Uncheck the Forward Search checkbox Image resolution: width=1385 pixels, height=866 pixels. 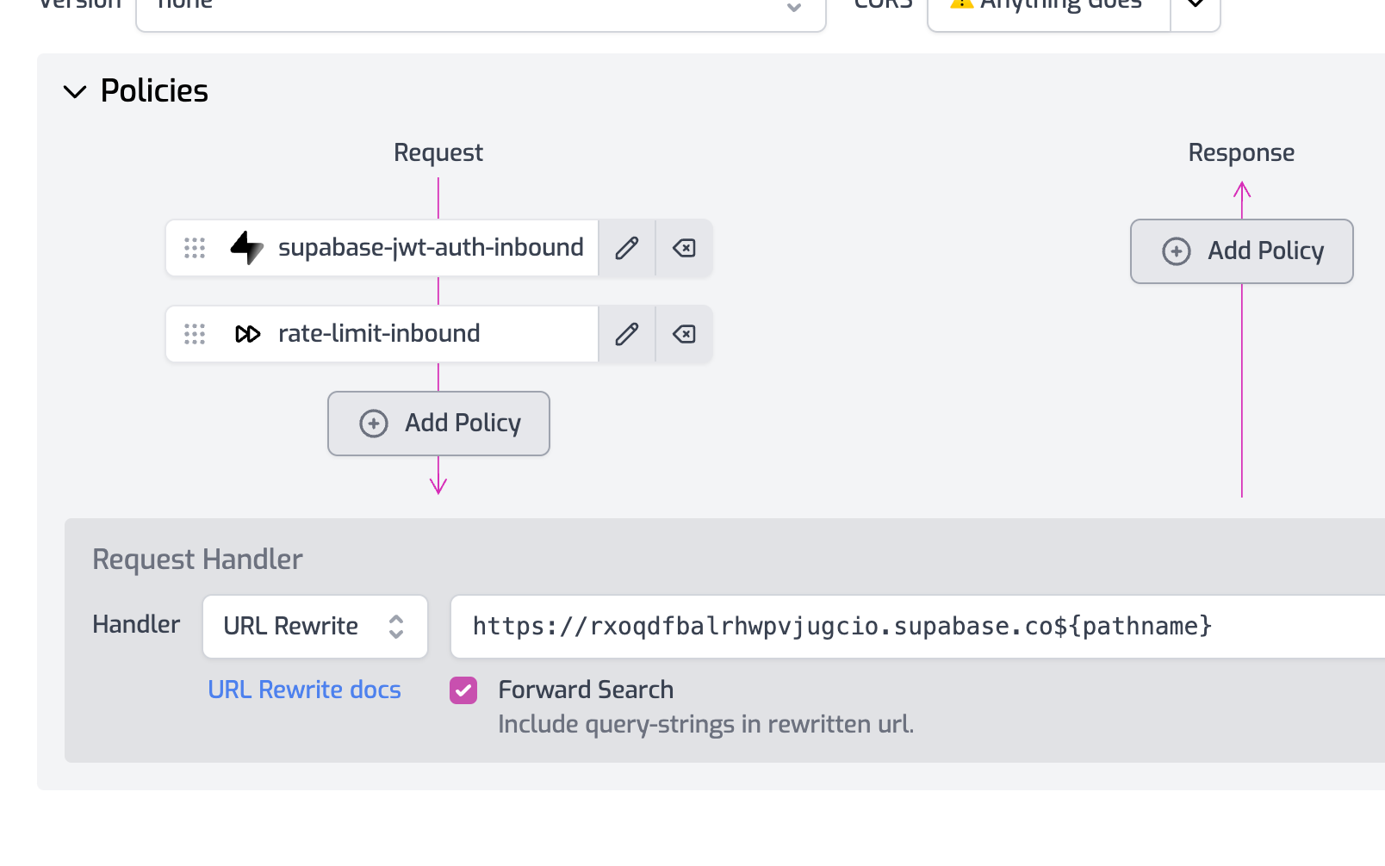pos(463,690)
